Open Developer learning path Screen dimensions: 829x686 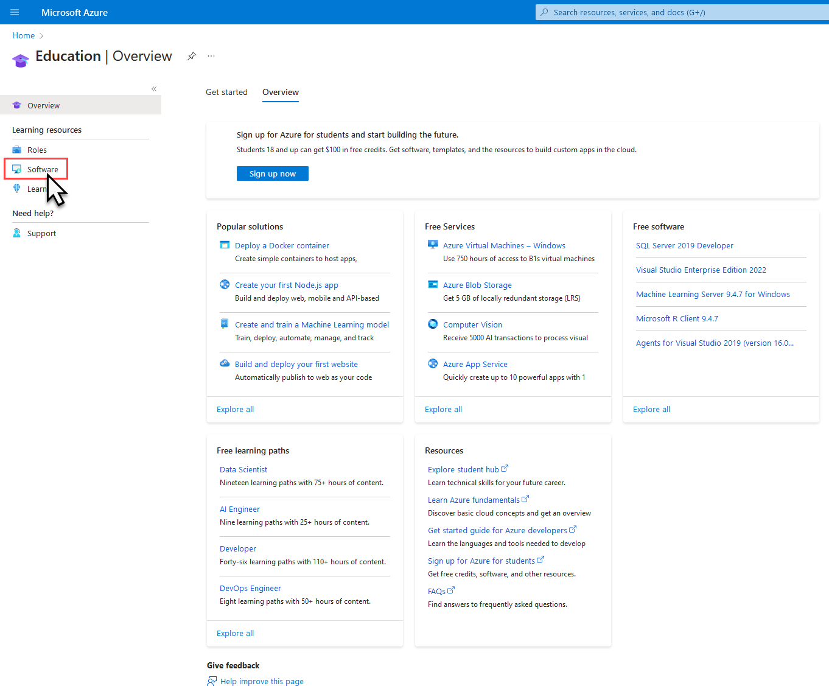[x=238, y=549]
